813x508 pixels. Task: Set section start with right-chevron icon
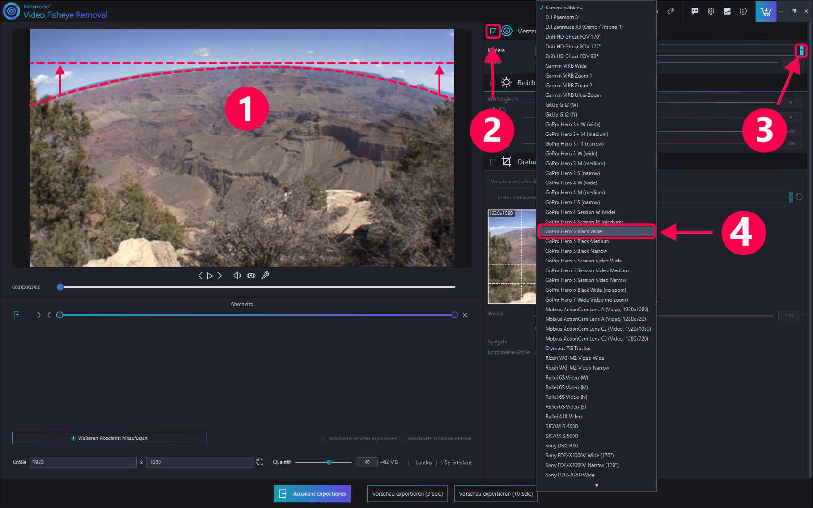click(x=39, y=315)
